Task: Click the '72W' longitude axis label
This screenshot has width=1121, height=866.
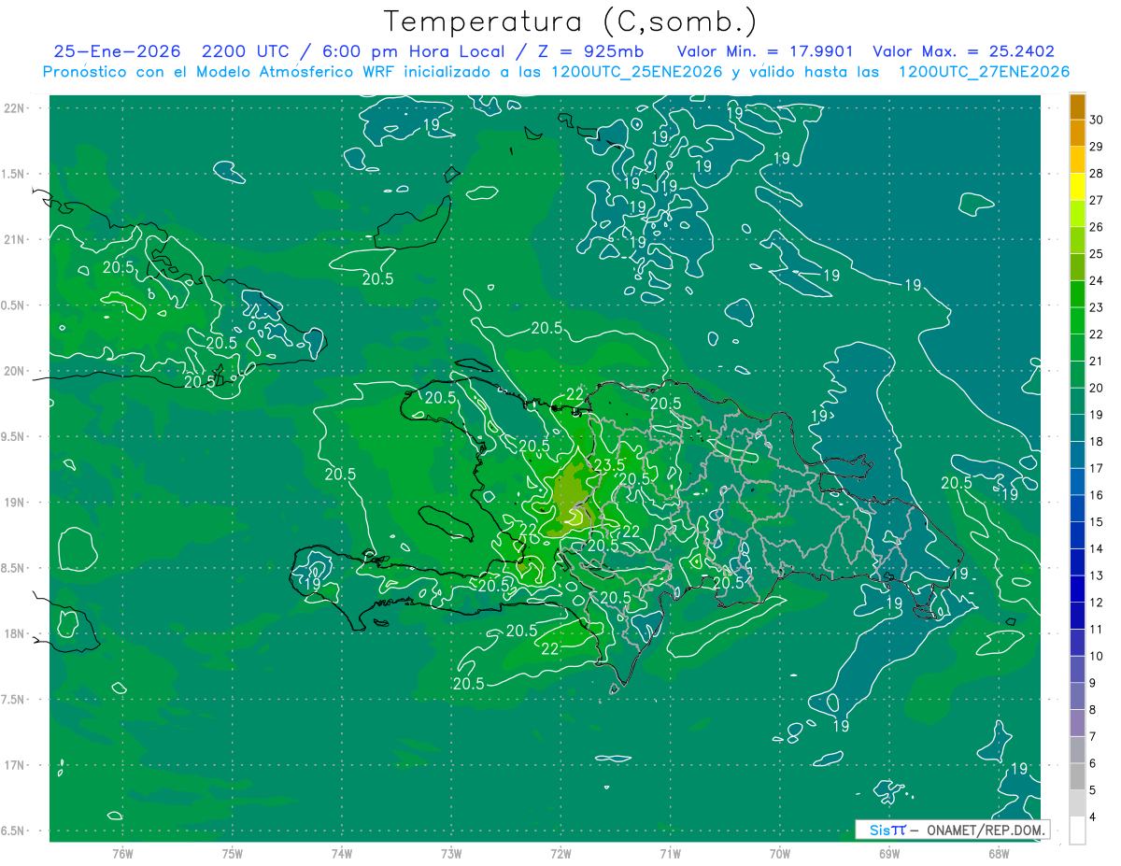Action: tap(560, 854)
